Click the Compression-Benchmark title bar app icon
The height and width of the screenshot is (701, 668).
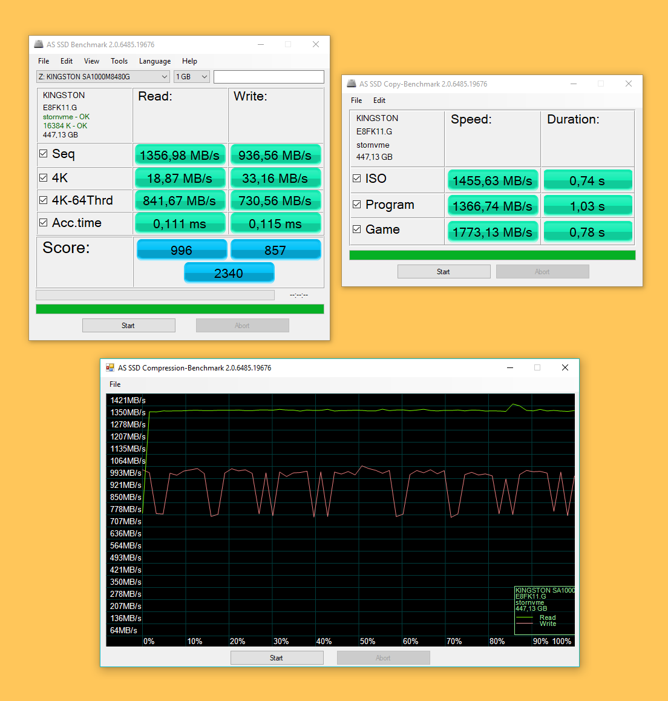pos(110,367)
